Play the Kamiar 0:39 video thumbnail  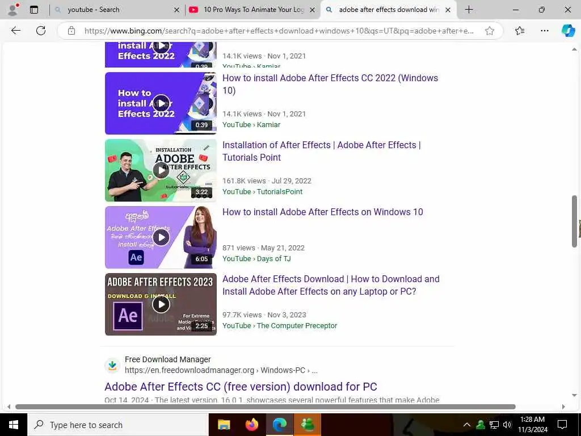coord(161,103)
